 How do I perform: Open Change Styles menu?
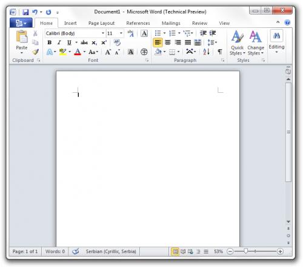click(x=256, y=43)
